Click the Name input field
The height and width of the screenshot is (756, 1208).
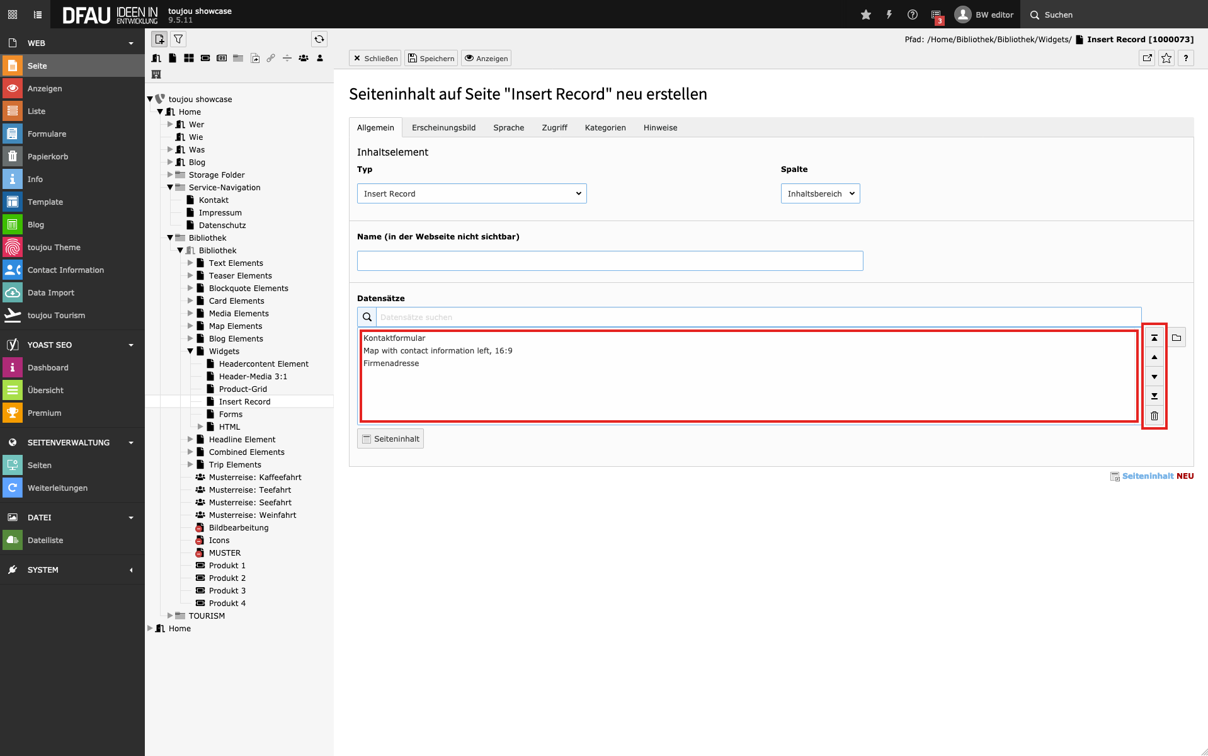coord(610,261)
